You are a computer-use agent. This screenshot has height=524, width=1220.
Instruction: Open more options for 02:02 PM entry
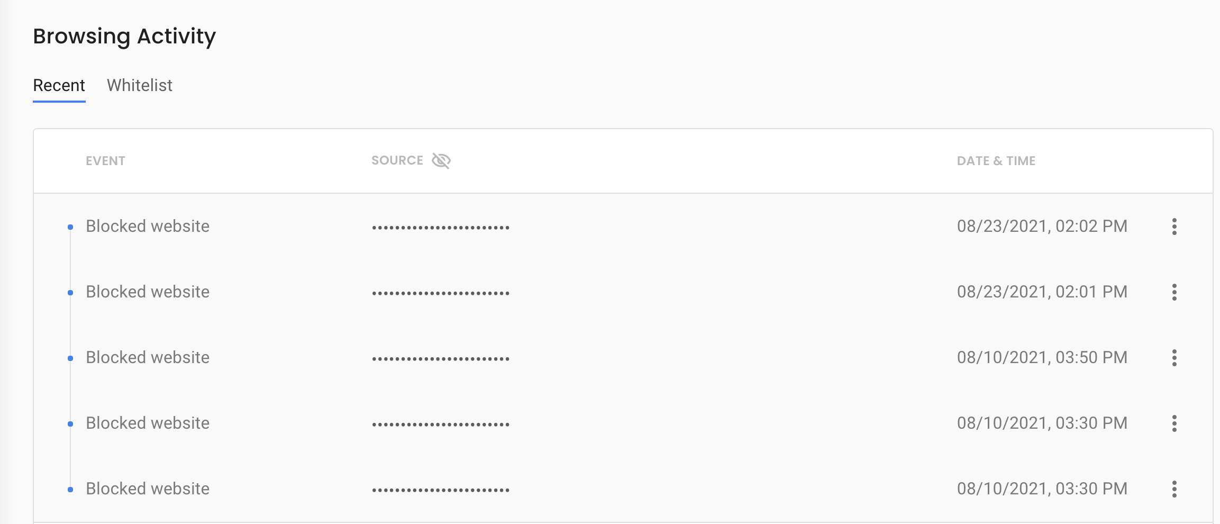tap(1174, 227)
